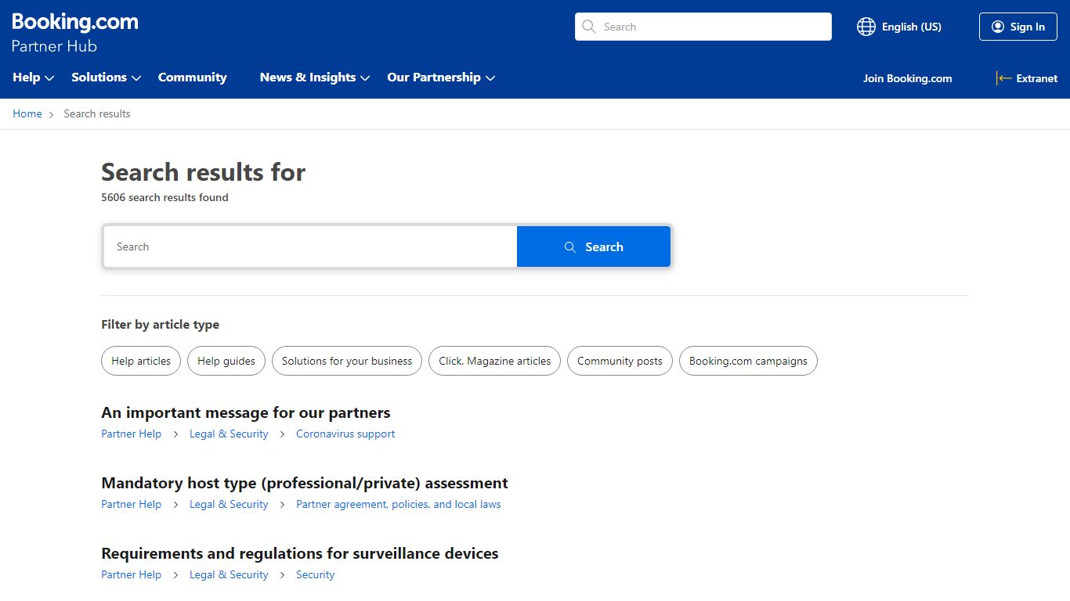Click the Booking.com Partner Hub logo

tap(75, 33)
